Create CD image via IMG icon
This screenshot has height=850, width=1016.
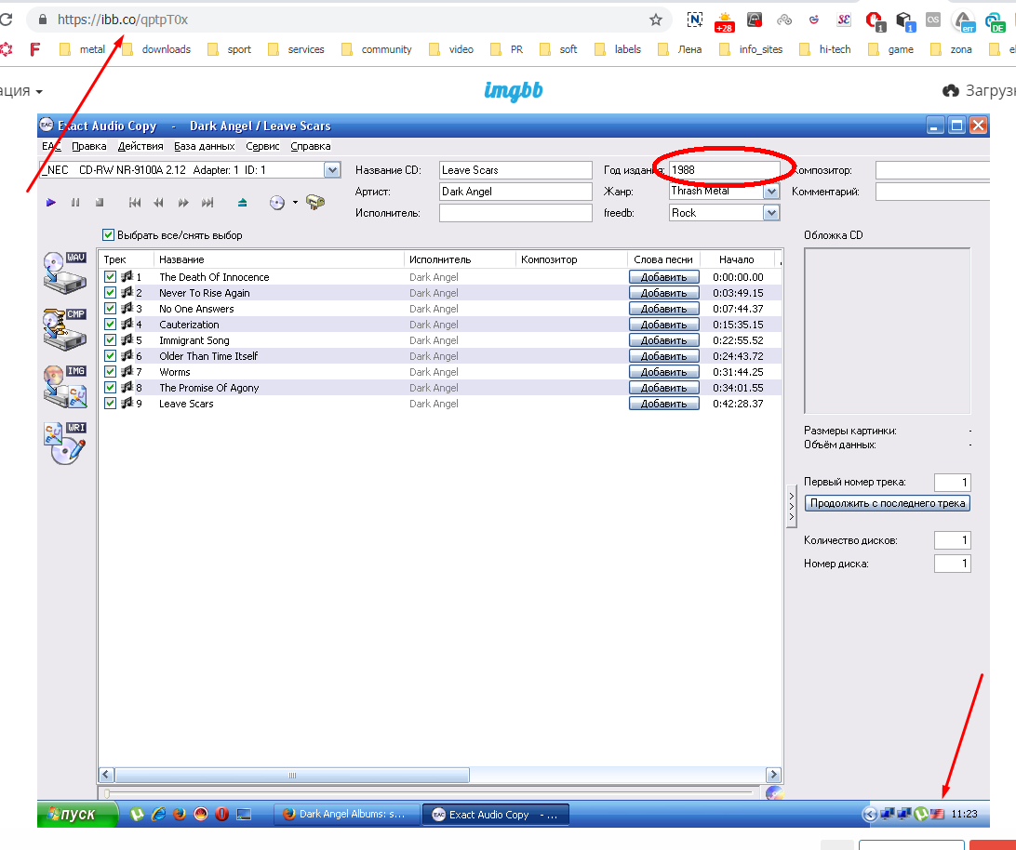[65, 387]
